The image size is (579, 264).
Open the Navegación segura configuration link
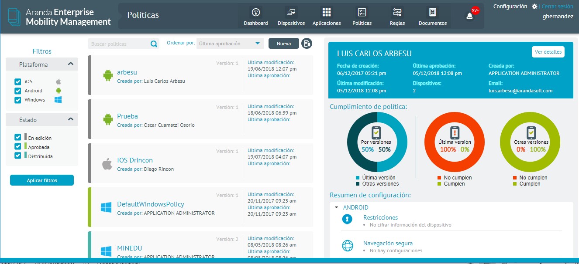pos(388,244)
